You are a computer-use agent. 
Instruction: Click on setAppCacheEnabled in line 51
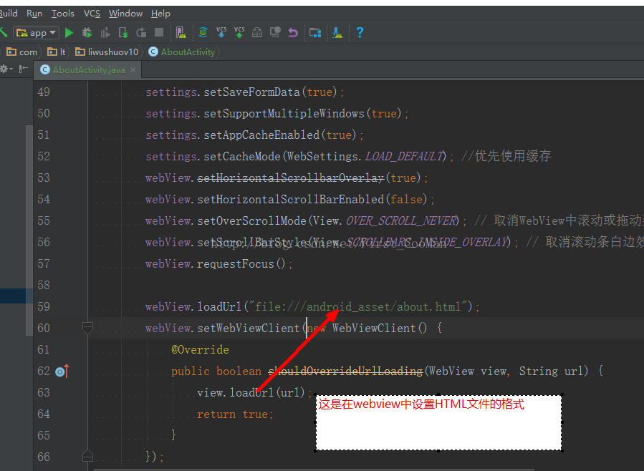[x=261, y=135]
